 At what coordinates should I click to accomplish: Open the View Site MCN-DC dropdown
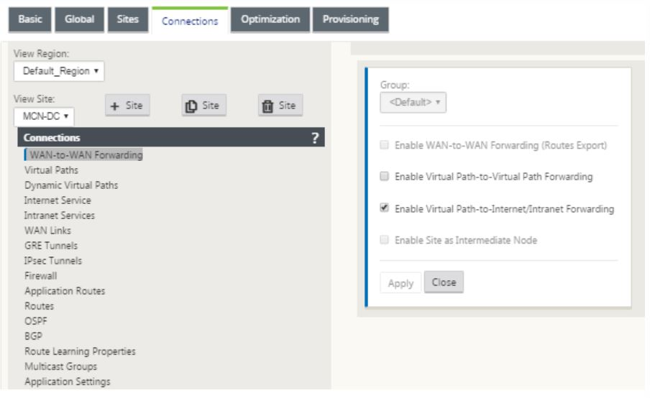44,116
